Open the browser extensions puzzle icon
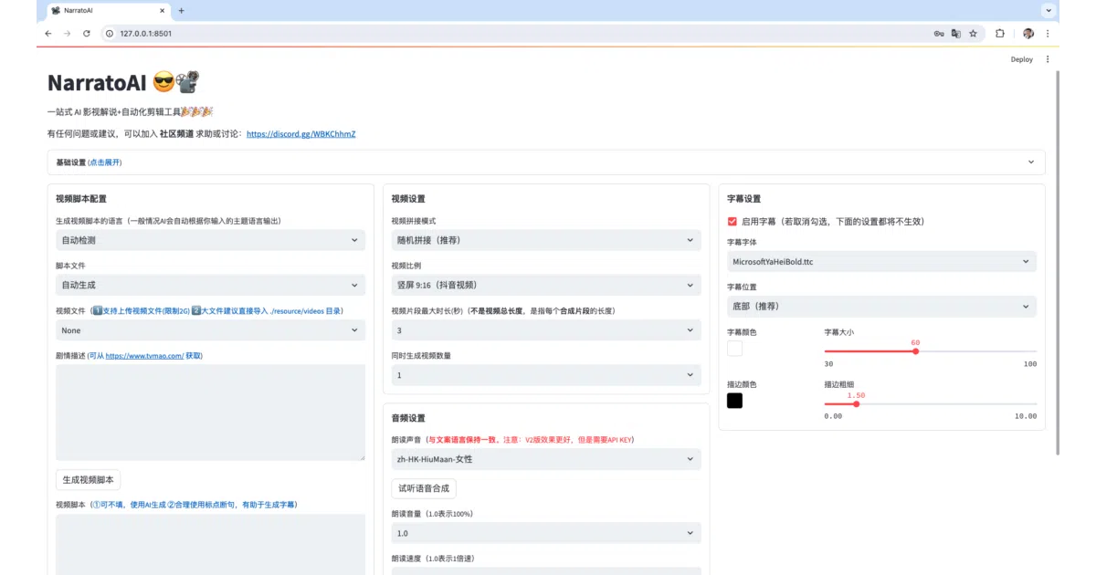Screen dimensions: 1096x575 tap(1000, 33)
